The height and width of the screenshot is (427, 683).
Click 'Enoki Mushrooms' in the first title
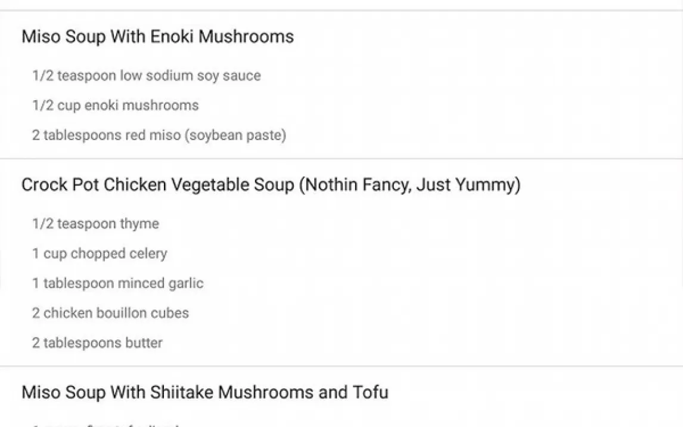[x=222, y=37]
